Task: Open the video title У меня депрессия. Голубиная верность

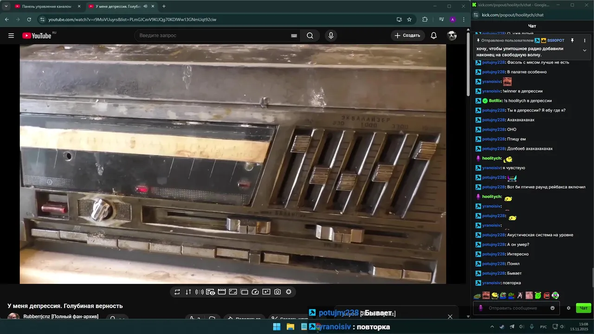Action: pyautogui.click(x=65, y=306)
